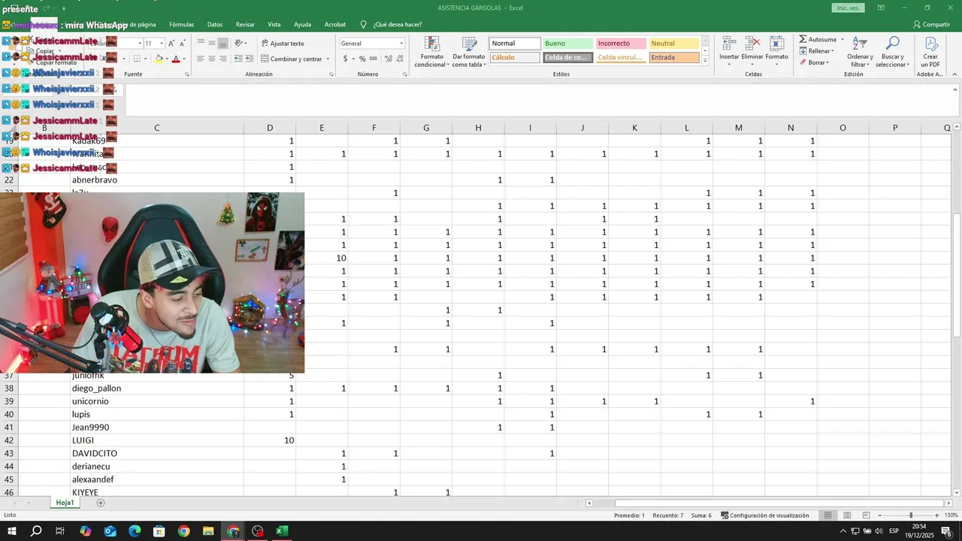Expand the Autosuma dropdown arrow

point(842,40)
